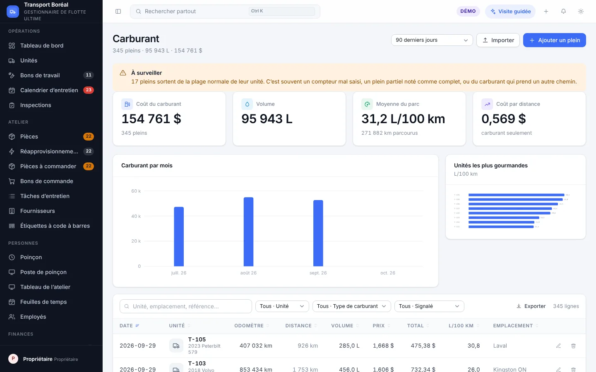Image resolution: width=596 pixels, height=372 pixels.
Task: Click the juill. 26 bar in chart
Action: pyautogui.click(x=179, y=236)
